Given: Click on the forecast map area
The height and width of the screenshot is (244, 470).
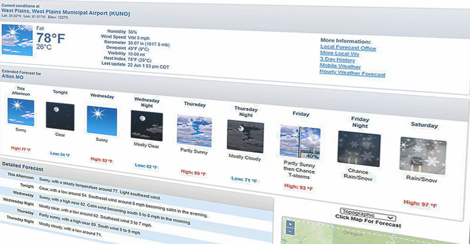Looking at the screenshot, I should pos(376,236).
